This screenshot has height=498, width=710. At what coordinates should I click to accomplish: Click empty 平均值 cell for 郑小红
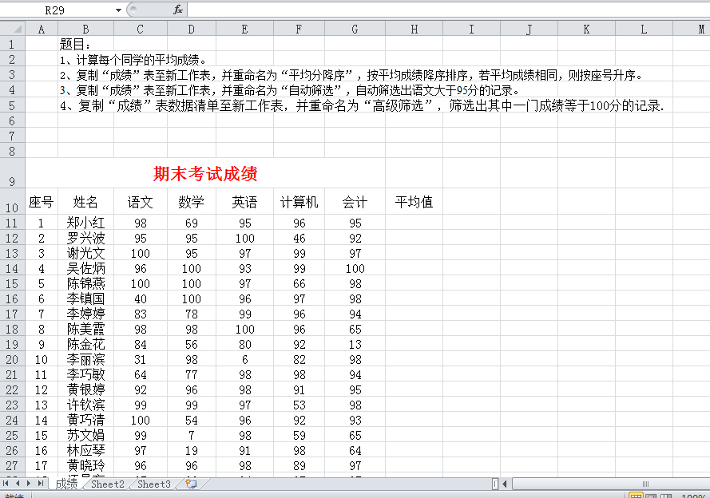point(414,223)
